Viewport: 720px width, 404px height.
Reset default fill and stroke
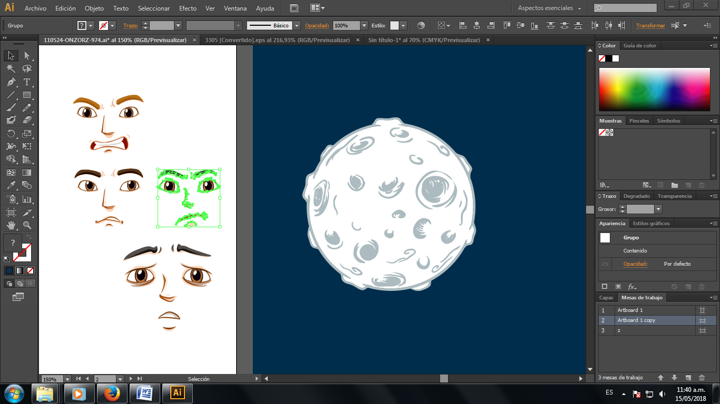6,258
